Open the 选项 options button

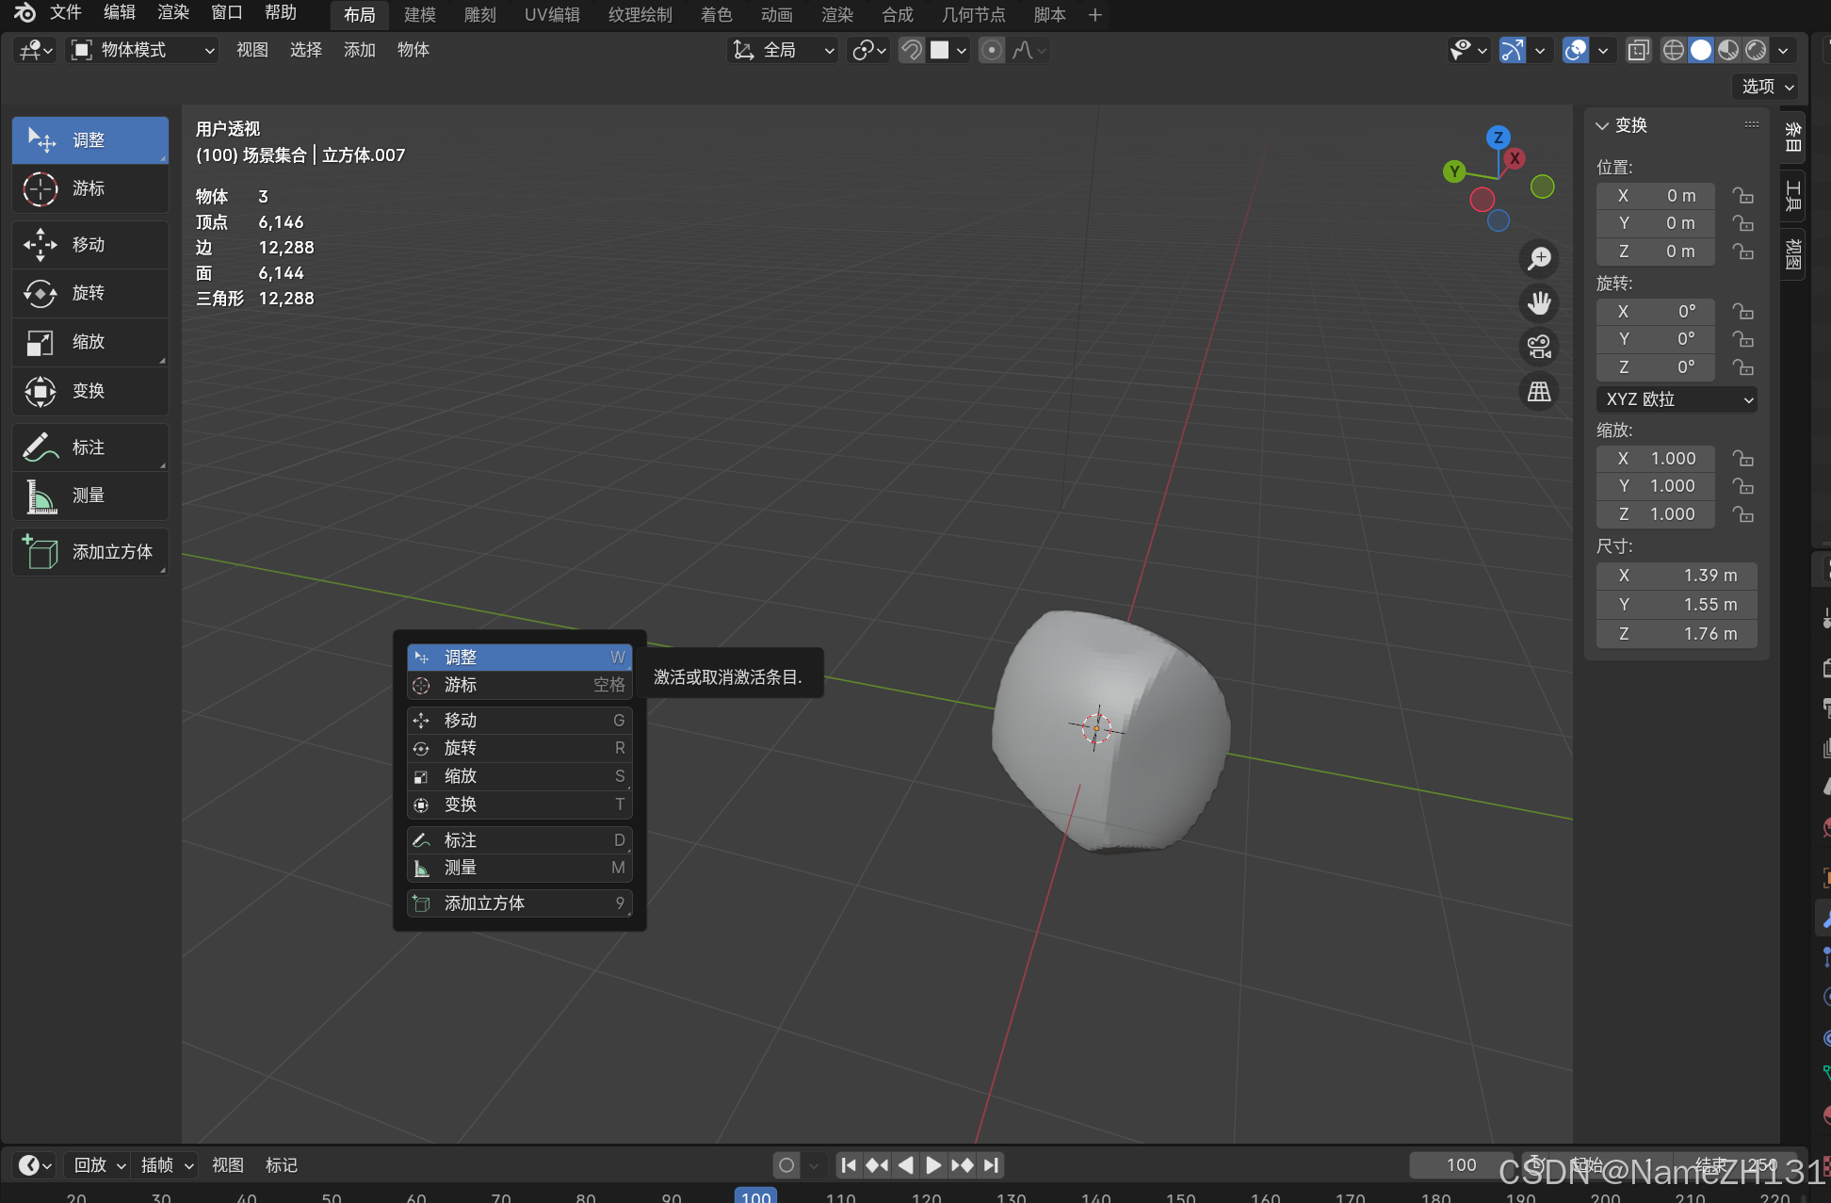(x=1766, y=87)
